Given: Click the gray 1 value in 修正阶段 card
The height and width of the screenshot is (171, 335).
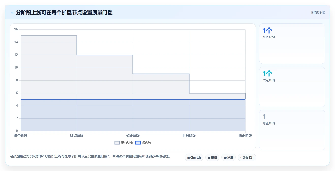Looking at the screenshot, I should [264, 117].
